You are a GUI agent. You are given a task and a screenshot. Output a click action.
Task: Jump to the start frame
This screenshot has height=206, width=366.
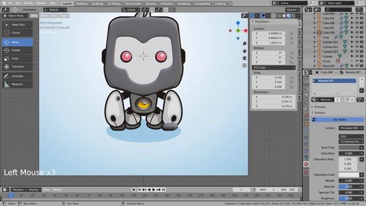[140, 189]
